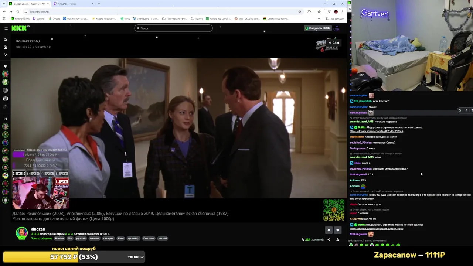
Task: Open the kinozall channel name link
Action: click(x=38, y=229)
